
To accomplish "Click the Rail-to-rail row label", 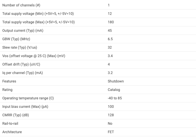I will tap(10, 124).
